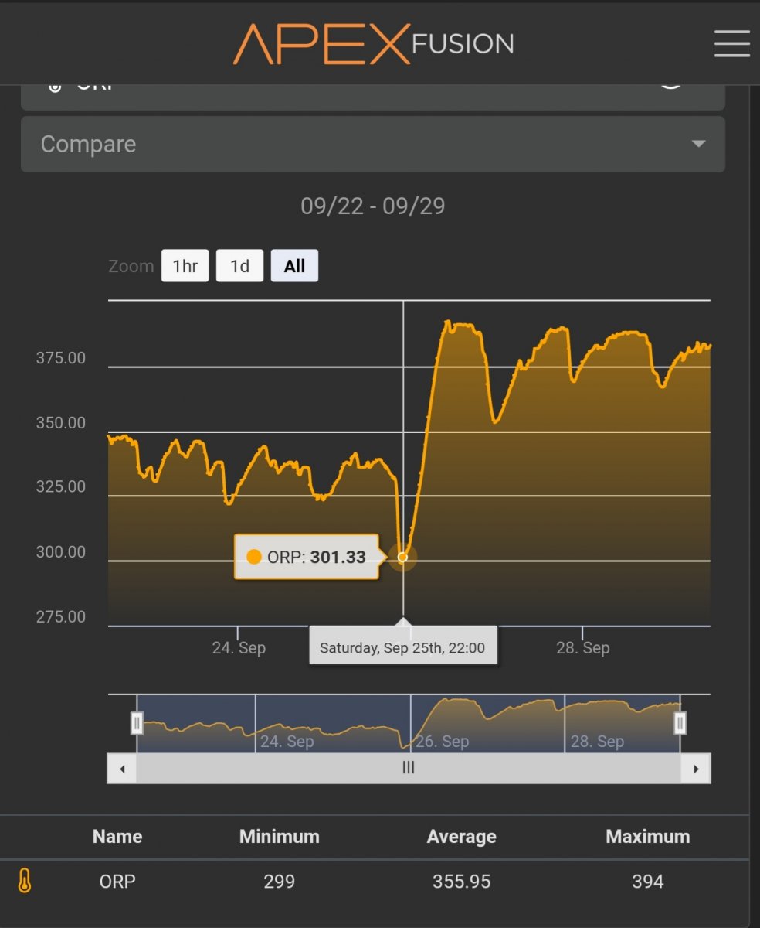Click the scrollbar right arrow

point(696,769)
